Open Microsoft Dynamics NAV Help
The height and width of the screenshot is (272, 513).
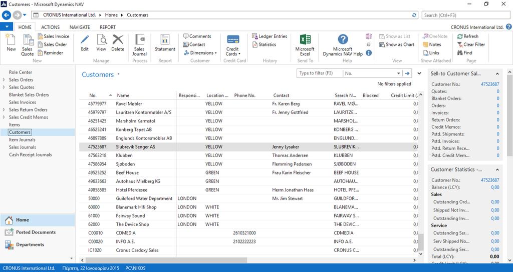pos(343,45)
